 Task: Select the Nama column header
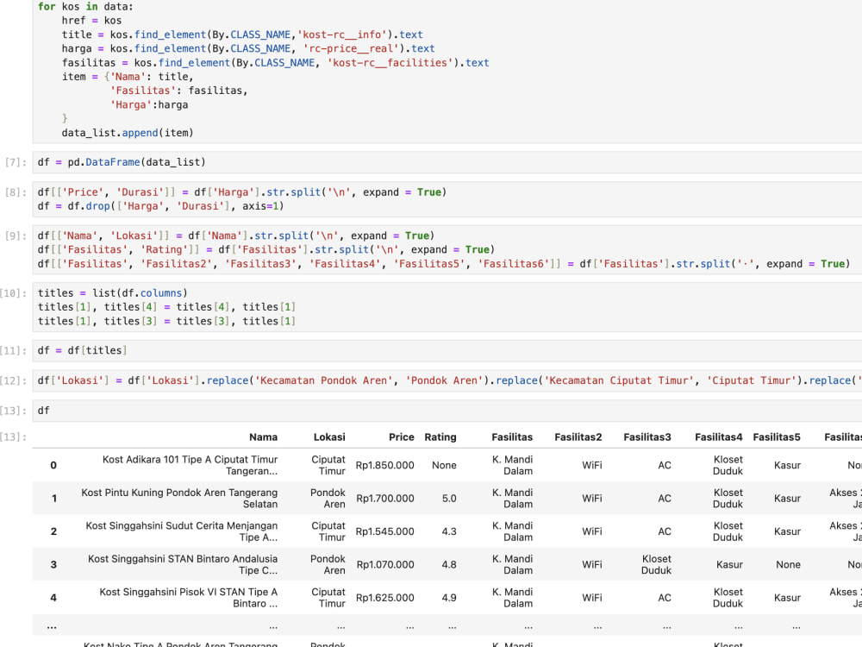(x=263, y=437)
